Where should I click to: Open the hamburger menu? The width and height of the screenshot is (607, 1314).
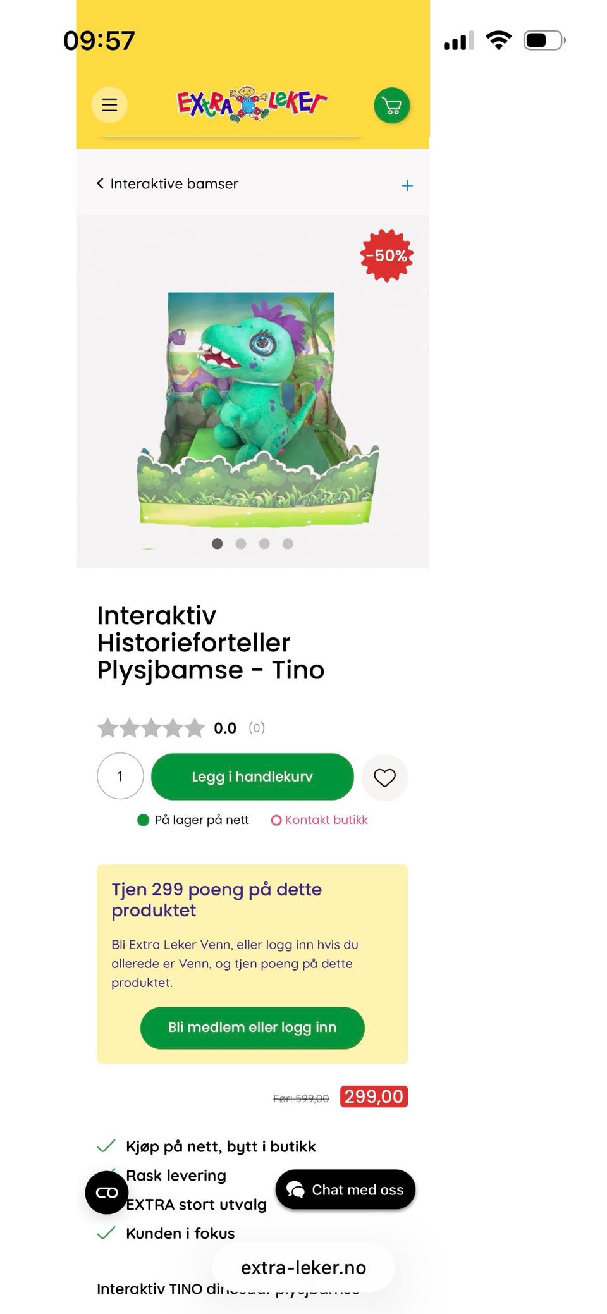tap(109, 105)
